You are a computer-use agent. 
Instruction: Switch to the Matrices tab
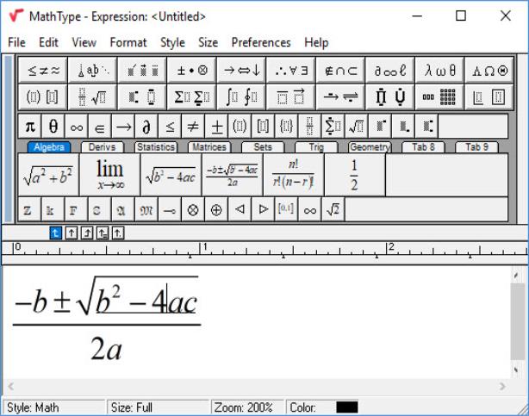pos(209,147)
